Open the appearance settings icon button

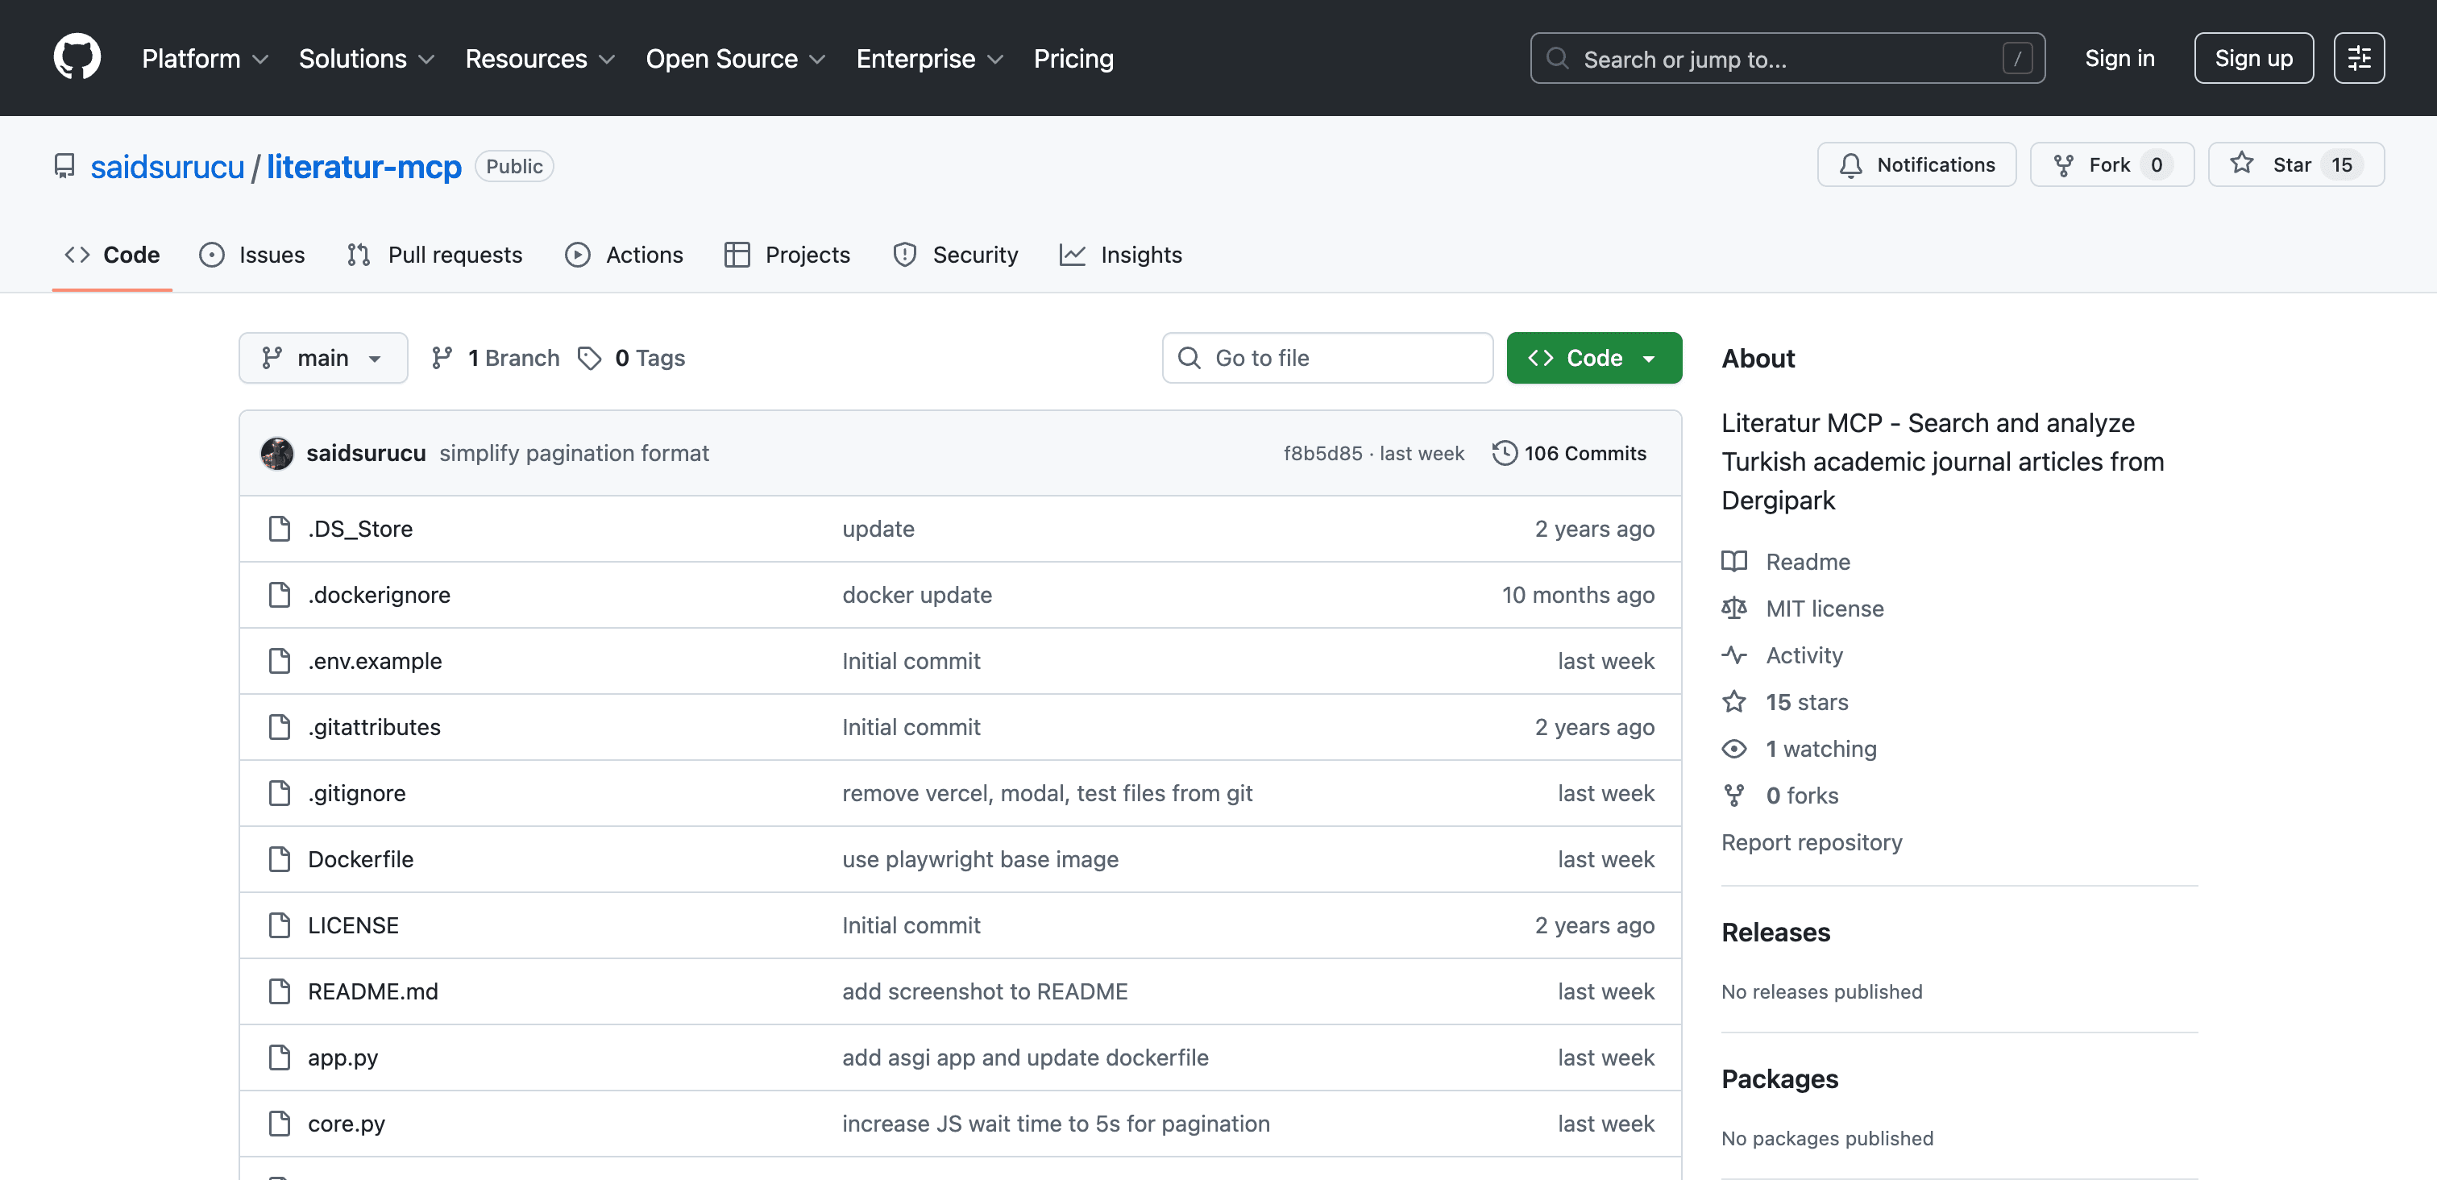2359,58
